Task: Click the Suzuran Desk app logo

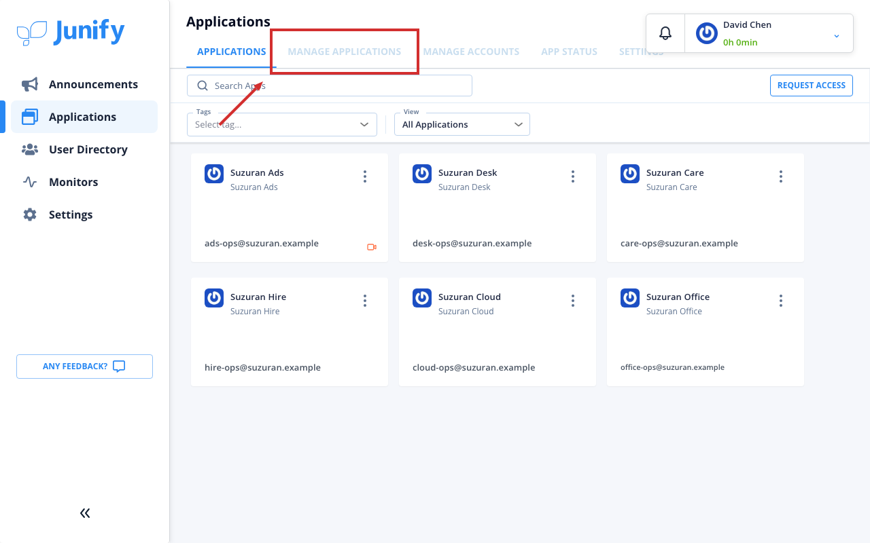Action: click(422, 174)
